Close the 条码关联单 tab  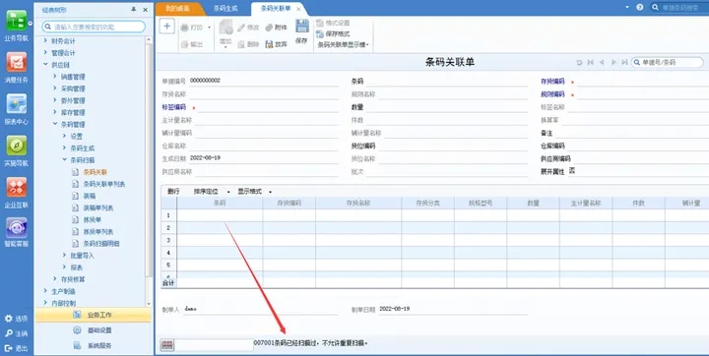click(298, 9)
